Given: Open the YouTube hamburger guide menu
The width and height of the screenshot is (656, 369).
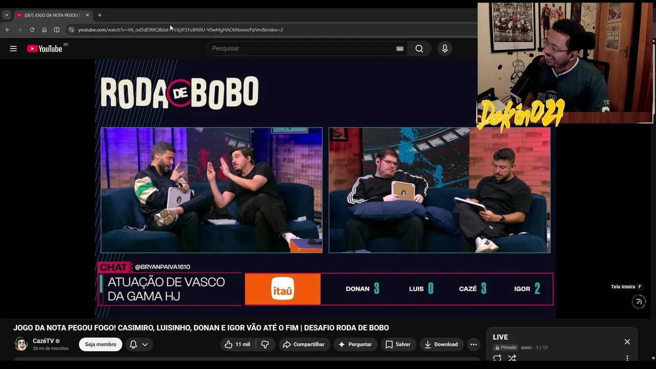Looking at the screenshot, I should 13,49.
